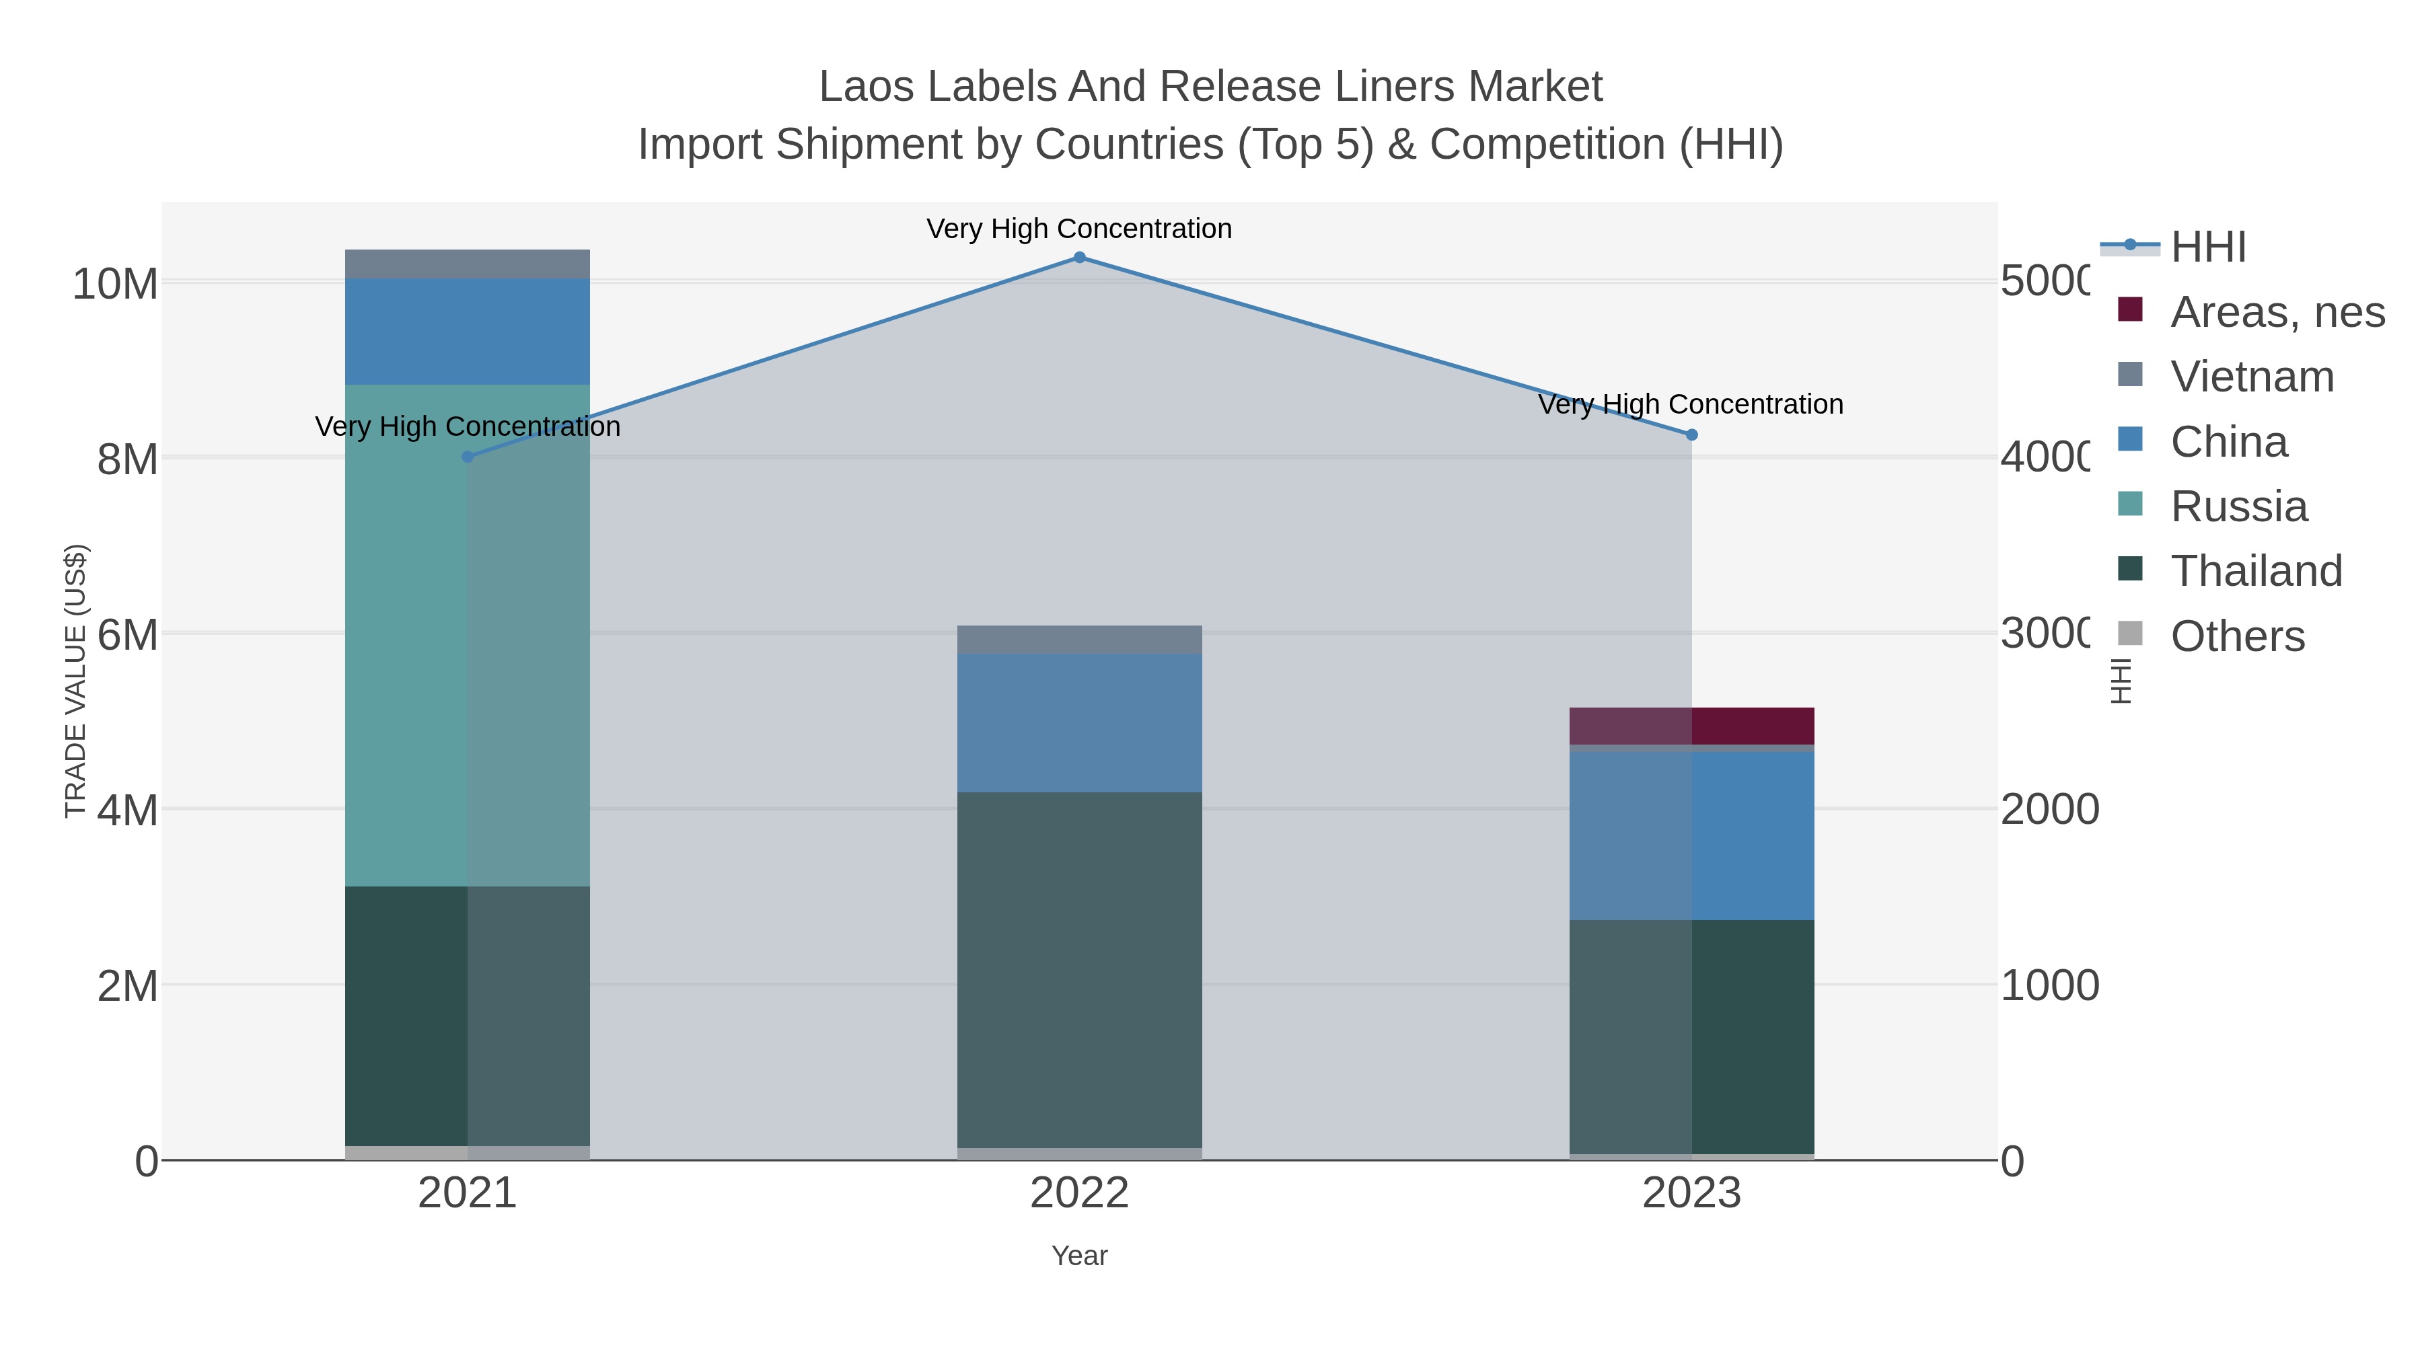Click the TRADE VALUE (US$) axis title
This screenshot has height=1362, width=2422.
click(75, 681)
